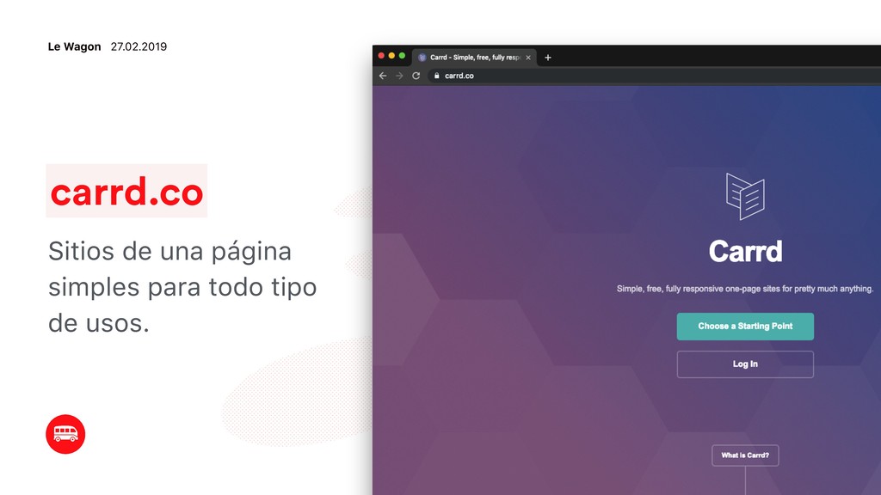Click the red carrd.co title
Screen dimensions: 881x495
click(x=126, y=191)
